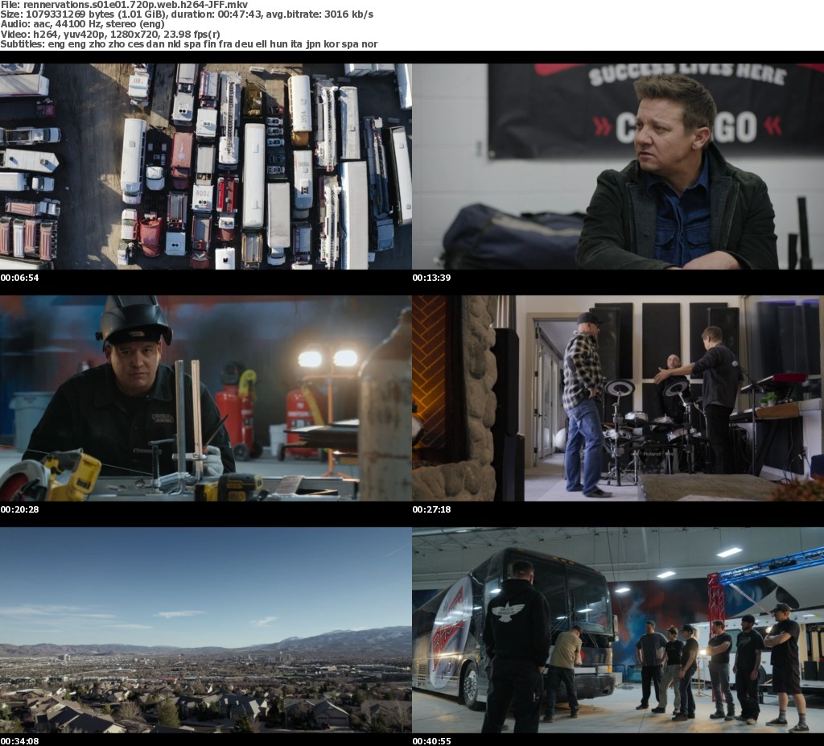The height and width of the screenshot is (746, 824).
Task: Click the 00:34:08 timestamp label
Action: pos(20,740)
